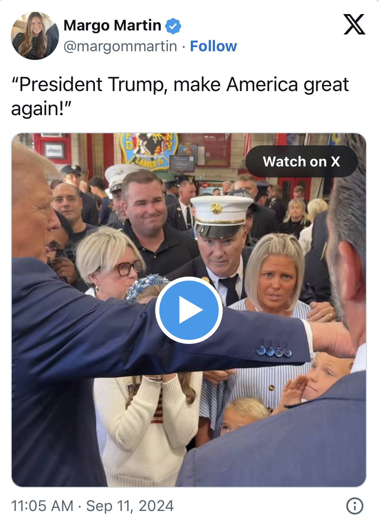Click the Follow link

pos(213,46)
